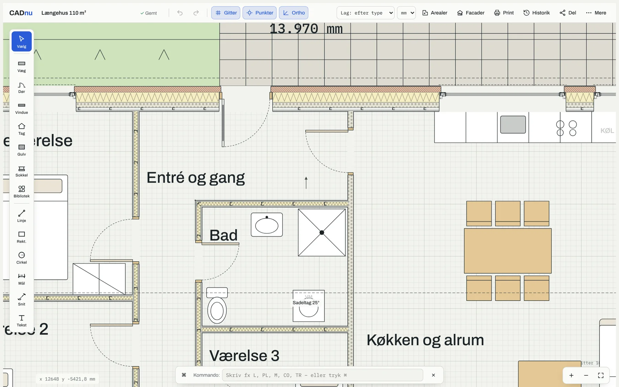Select the Snit section tool
The height and width of the screenshot is (387, 619).
click(x=22, y=300)
